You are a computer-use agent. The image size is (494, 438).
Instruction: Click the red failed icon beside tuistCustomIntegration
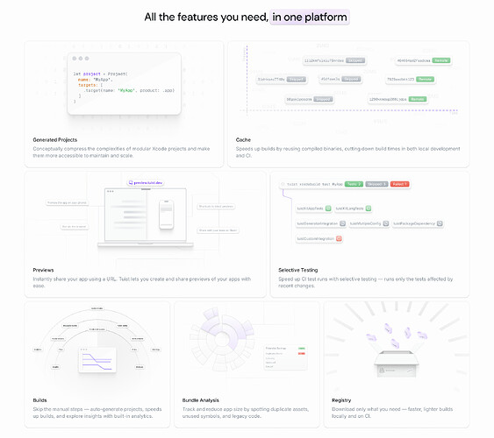[339, 238]
